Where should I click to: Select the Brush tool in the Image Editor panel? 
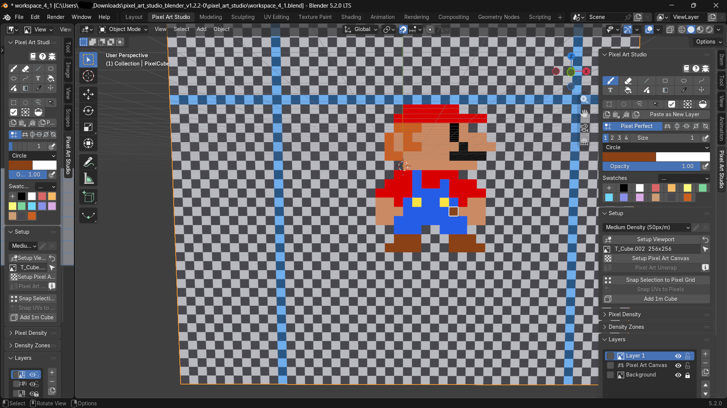pyautogui.click(x=14, y=69)
